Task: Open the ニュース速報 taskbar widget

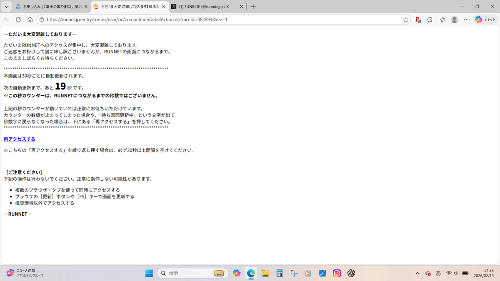Action: [26, 273]
